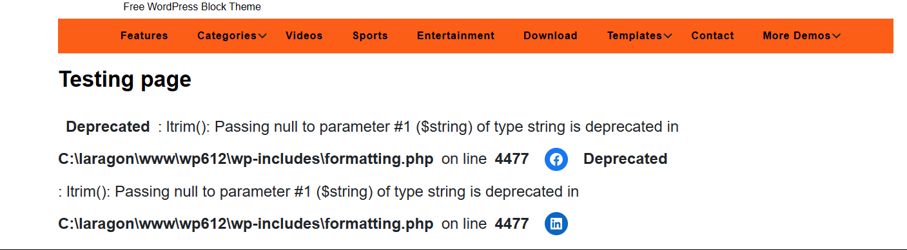Open the Features menu item
Screen dimensions: 907x250
(144, 36)
